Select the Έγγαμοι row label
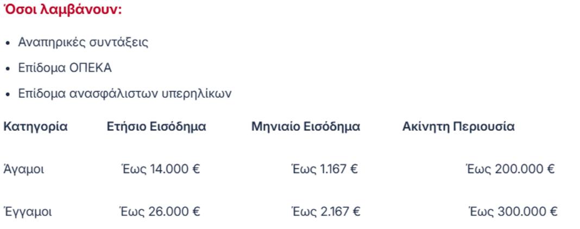The height and width of the screenshot is (229, 580). 28,212
